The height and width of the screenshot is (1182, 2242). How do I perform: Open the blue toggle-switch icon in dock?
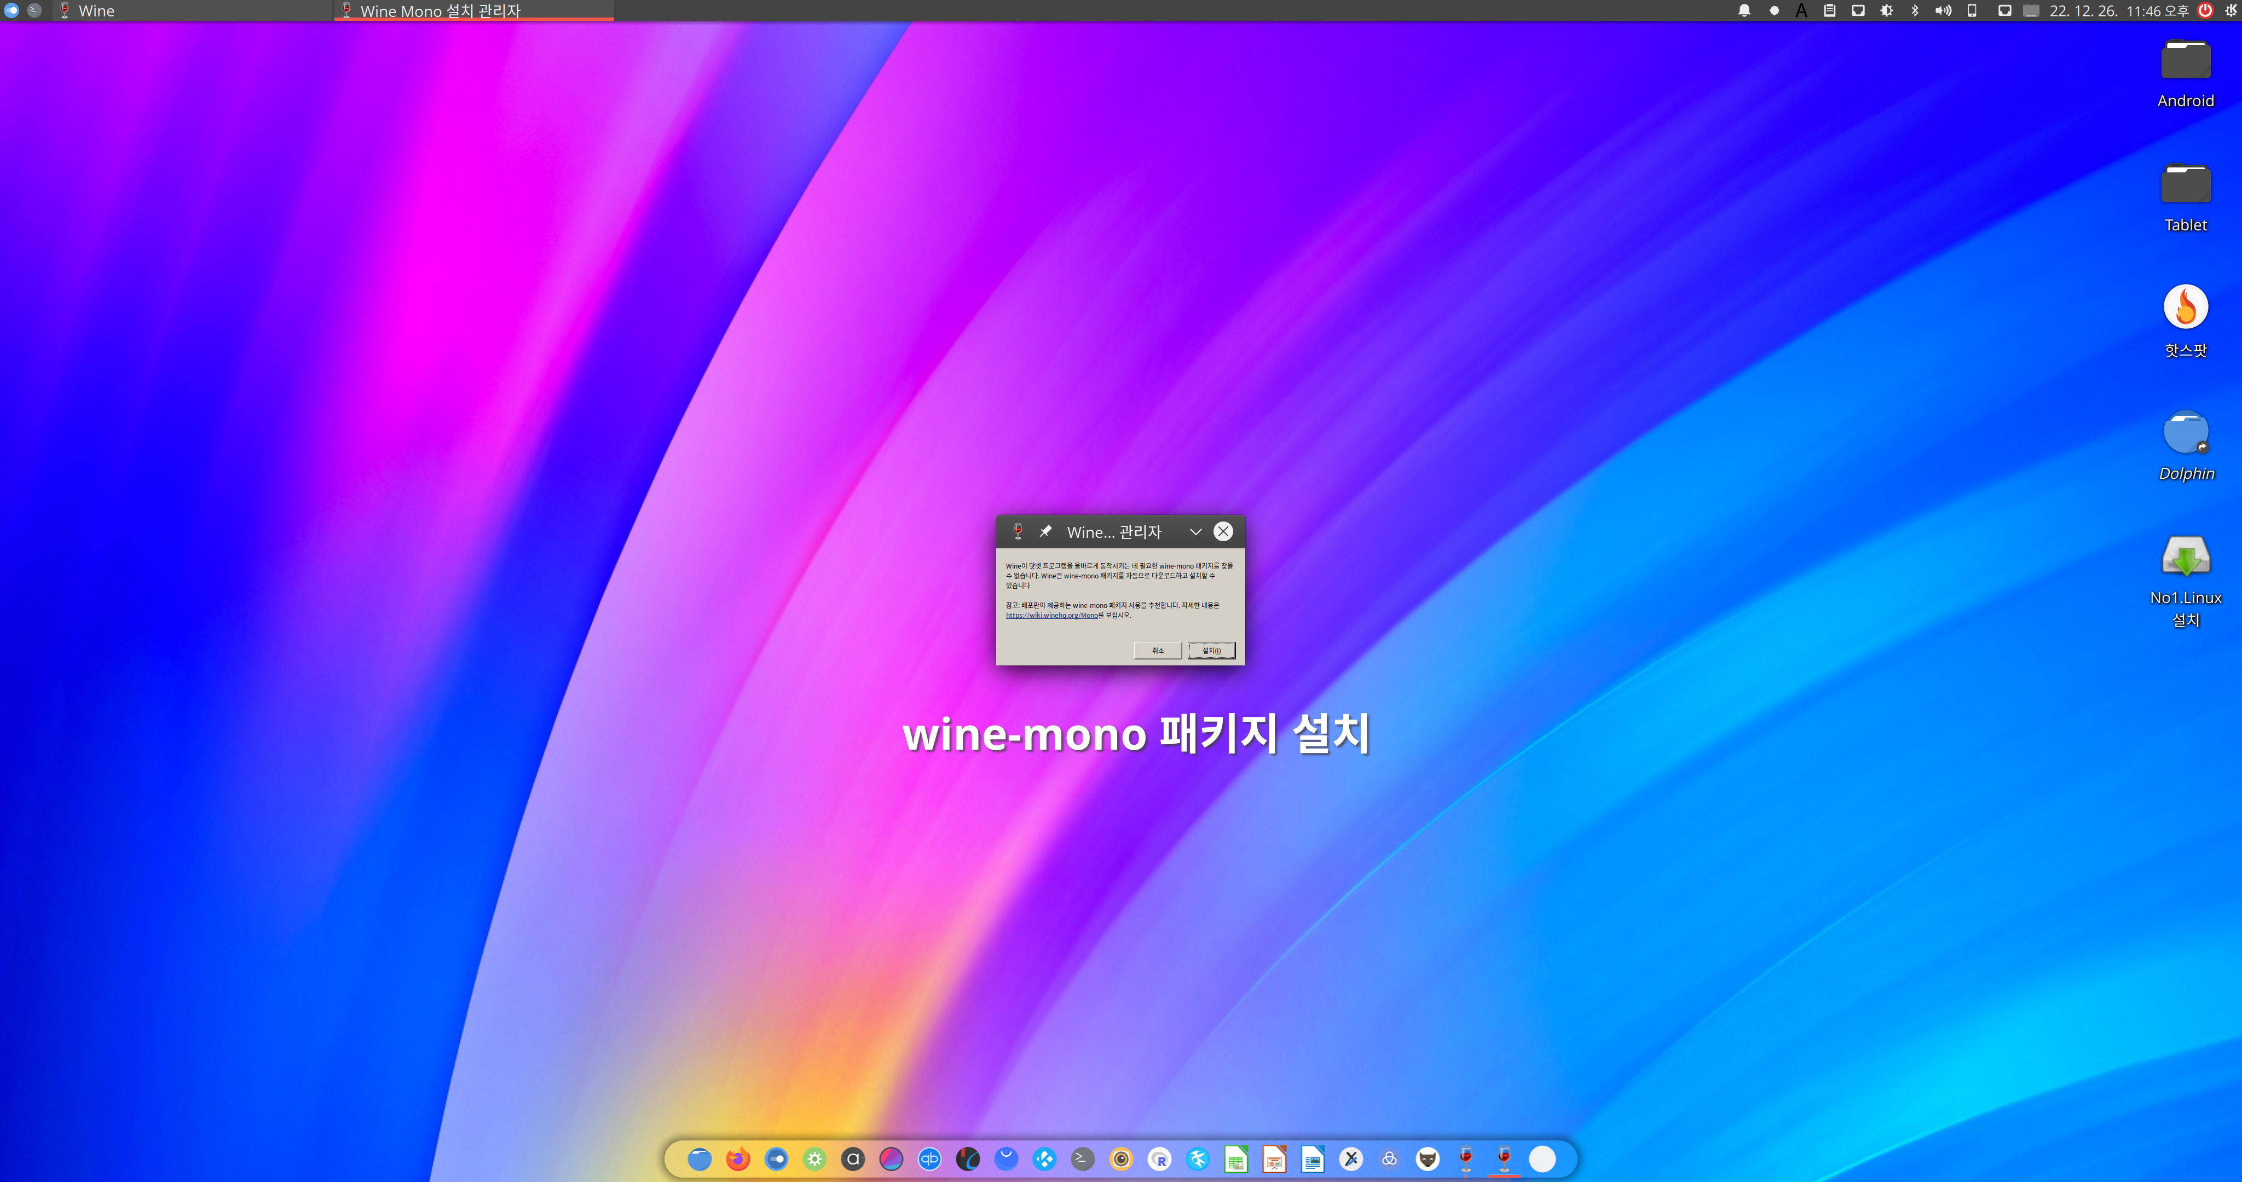(x=776, y=1158)
